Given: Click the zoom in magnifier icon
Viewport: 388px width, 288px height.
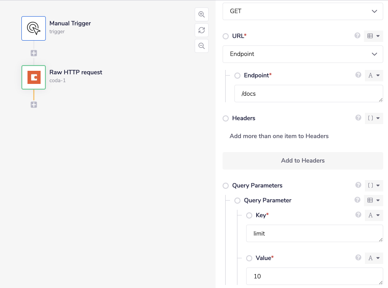Looking at the screenshot, I should [x=201, y=14].
